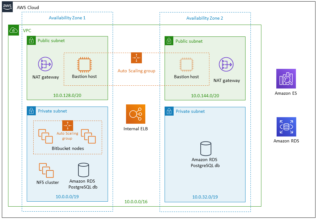
Task: Click the Bastion host icon in Availability Zone 2
Action: (186, 65)
